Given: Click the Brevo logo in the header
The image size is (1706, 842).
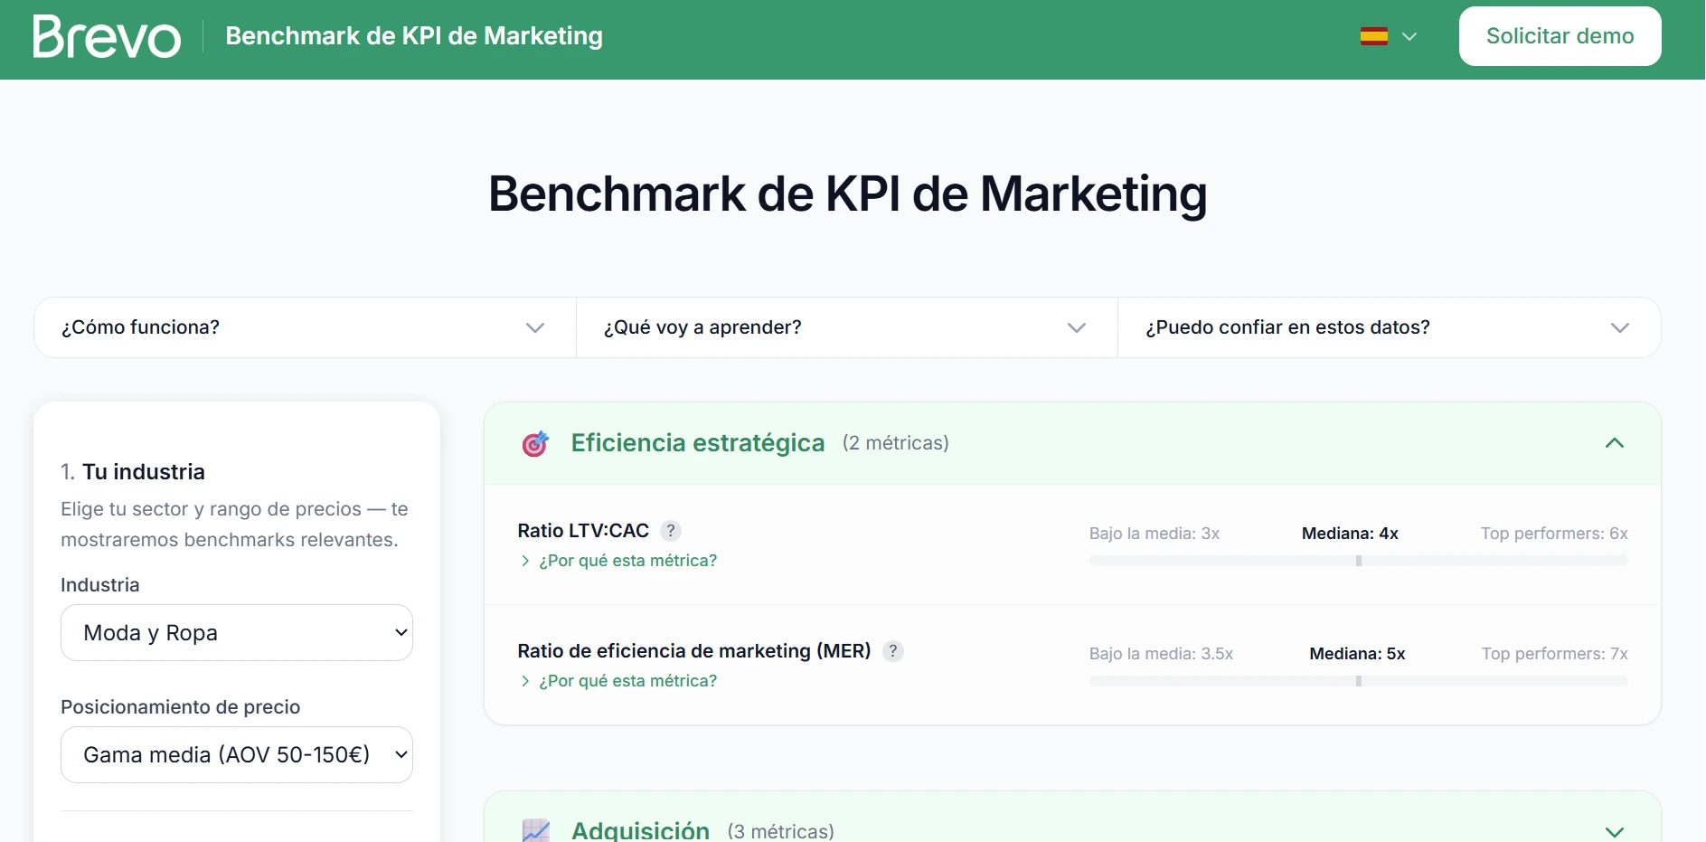Looking at the screenshot, I should [x=105, y=36].
